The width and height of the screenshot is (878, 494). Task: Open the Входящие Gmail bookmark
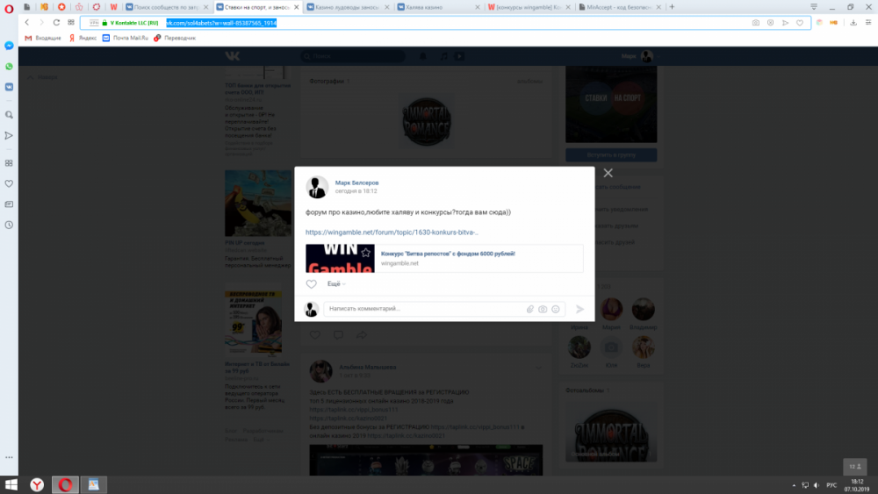(x=42, y=38)
